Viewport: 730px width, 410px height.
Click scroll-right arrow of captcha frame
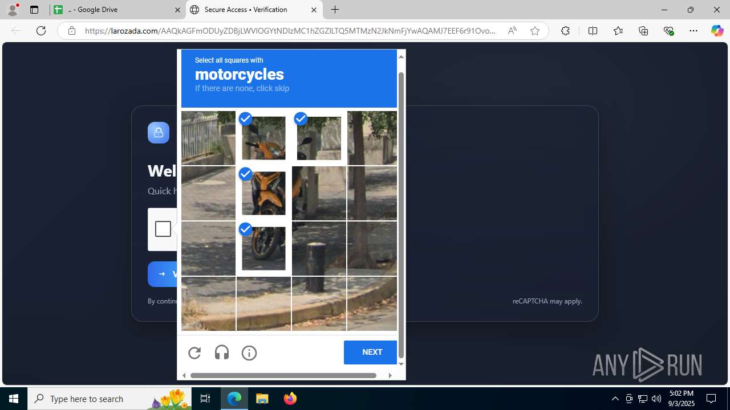click(390, 375)
